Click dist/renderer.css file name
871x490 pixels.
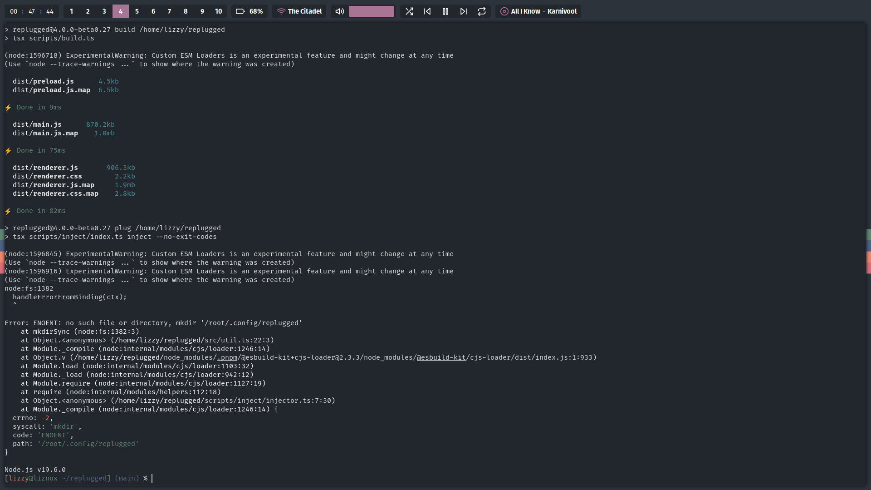tap(47, 176)
